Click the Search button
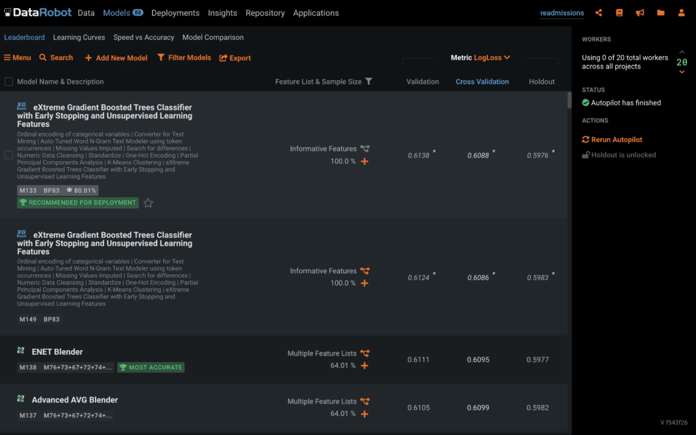Image resolution: width=696 pixels, height=435 pixels. coord(56,58)
